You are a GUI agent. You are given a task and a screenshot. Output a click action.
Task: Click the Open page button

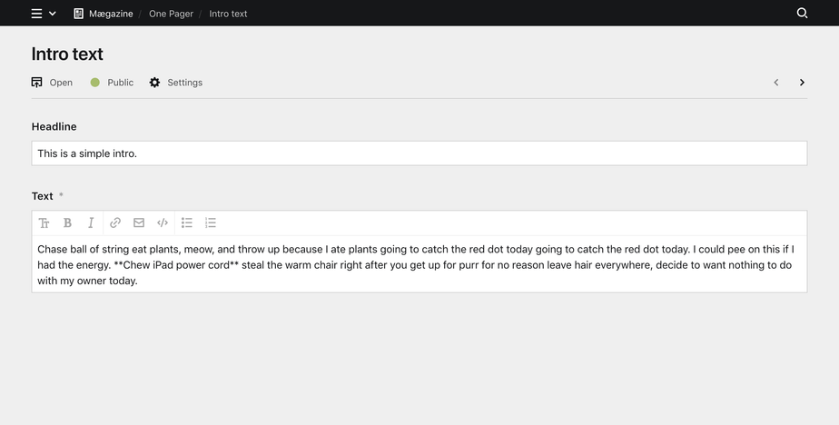(x=52, y=83)
